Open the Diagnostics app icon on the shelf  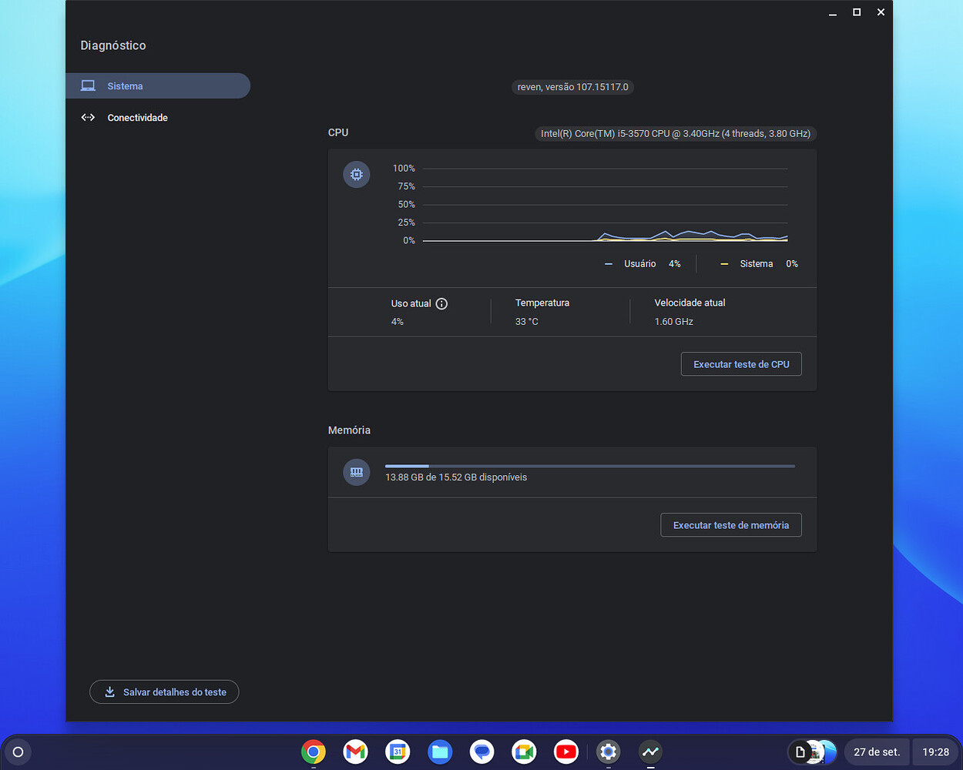click(x=649, y=752)
